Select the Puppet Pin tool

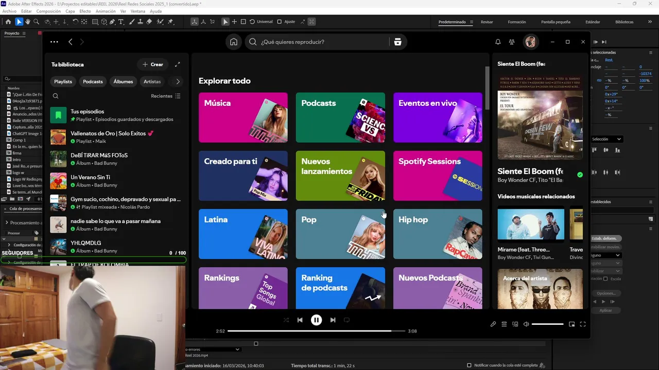click(x=170, y=22)
